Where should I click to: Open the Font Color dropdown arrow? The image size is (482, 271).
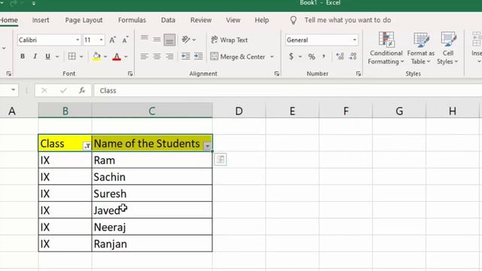pyautogui.click(x=126, y=56)
